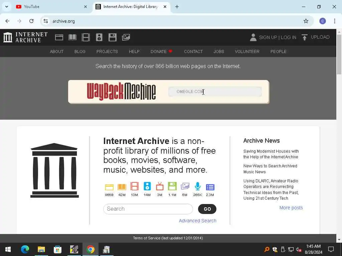Focus the main Search field
The image size is (342, 256).
point(148,209)
